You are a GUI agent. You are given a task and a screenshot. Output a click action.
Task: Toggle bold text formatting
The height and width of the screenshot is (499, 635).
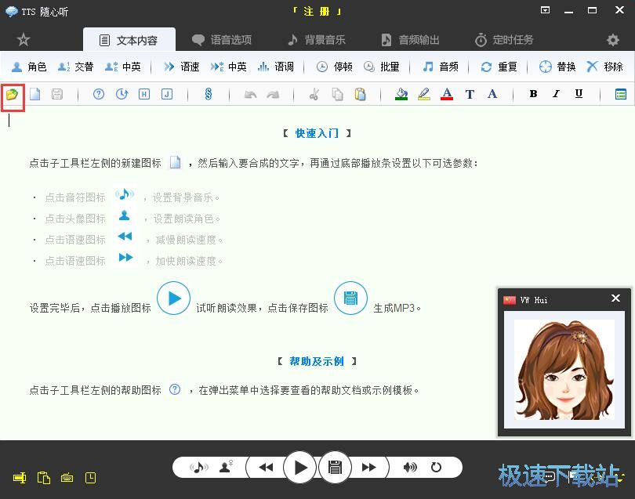(533, 94)
